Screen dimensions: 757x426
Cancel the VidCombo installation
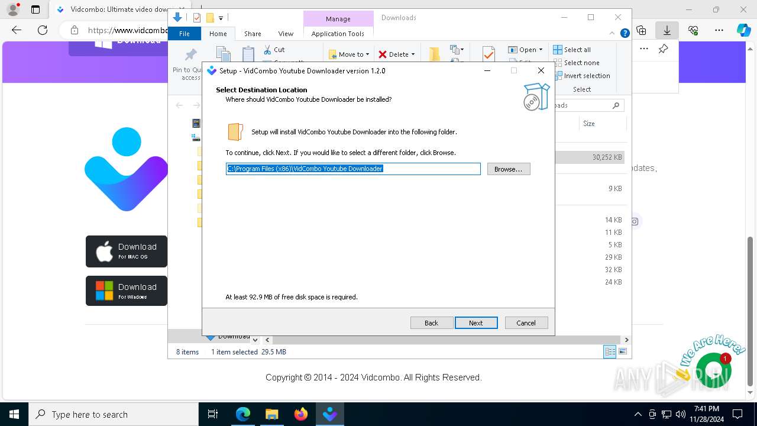(x=526, y=322)
